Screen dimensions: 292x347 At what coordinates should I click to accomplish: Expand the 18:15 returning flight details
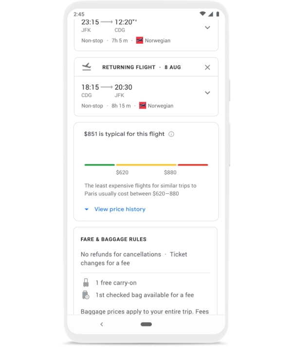point(207,92)
